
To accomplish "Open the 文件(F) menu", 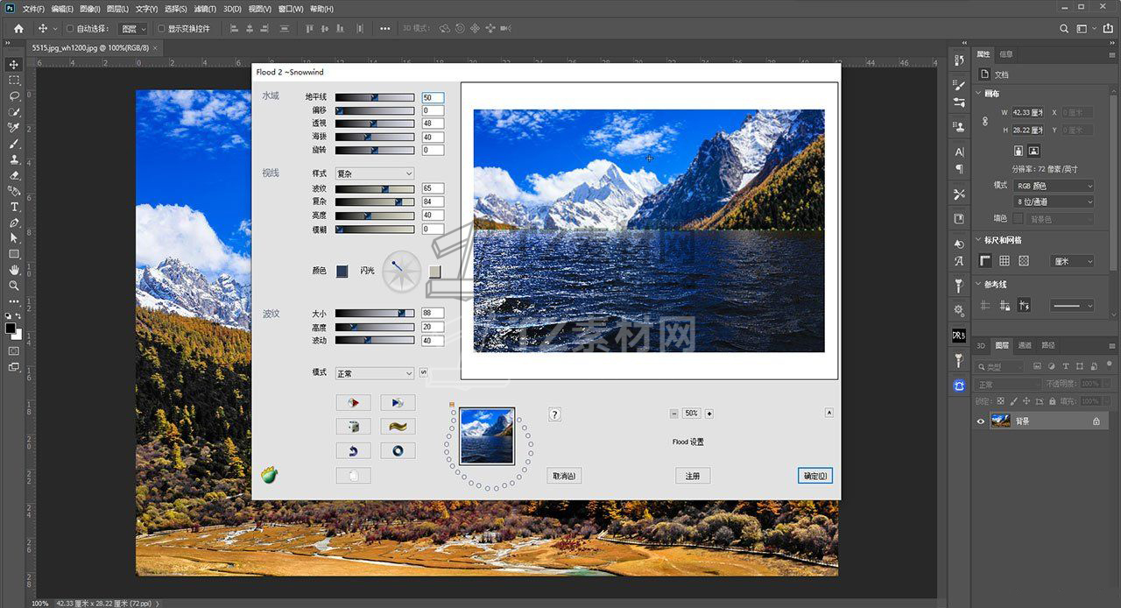I will 33,9.
